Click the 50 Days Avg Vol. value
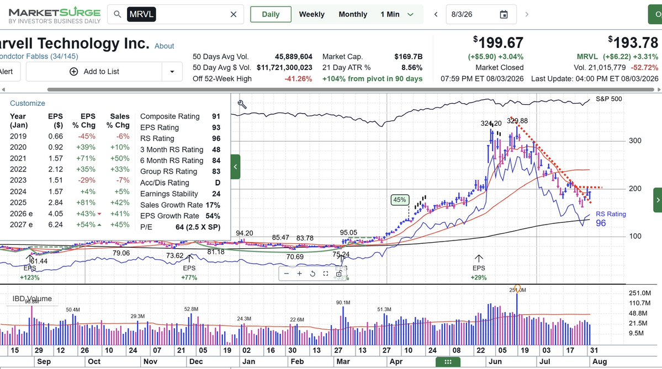 293,56
